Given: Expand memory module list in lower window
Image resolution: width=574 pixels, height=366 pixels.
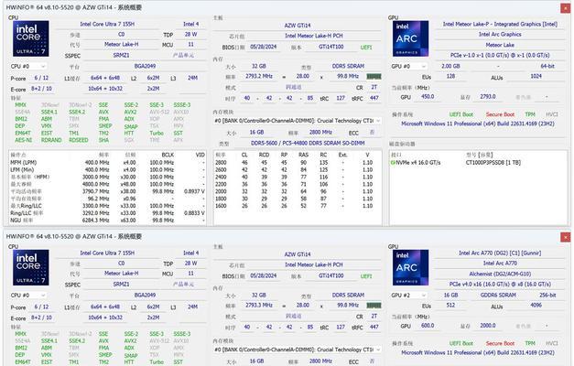Looking at the screenshot, I should pyautogui.click(x=378, y=350).
